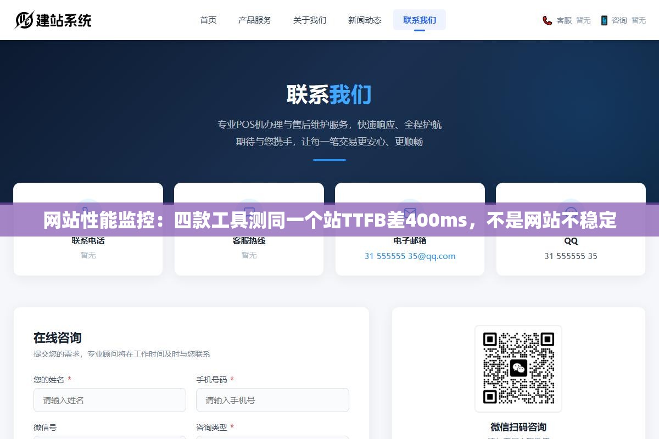Open the 首页 nav item
659x439 pixels.
[208, 20]
